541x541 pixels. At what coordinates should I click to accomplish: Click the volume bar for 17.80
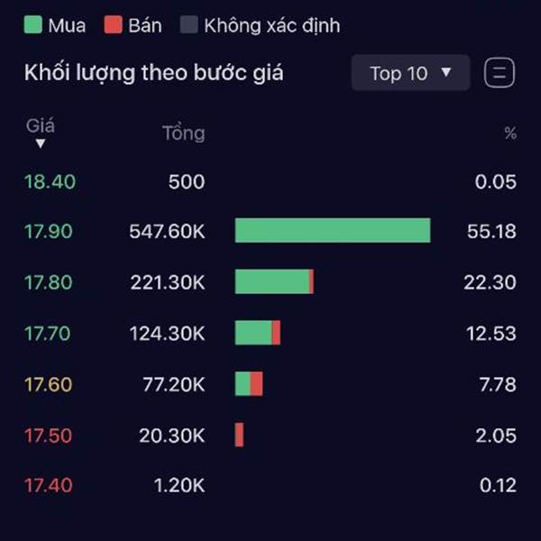pos(274,282)
